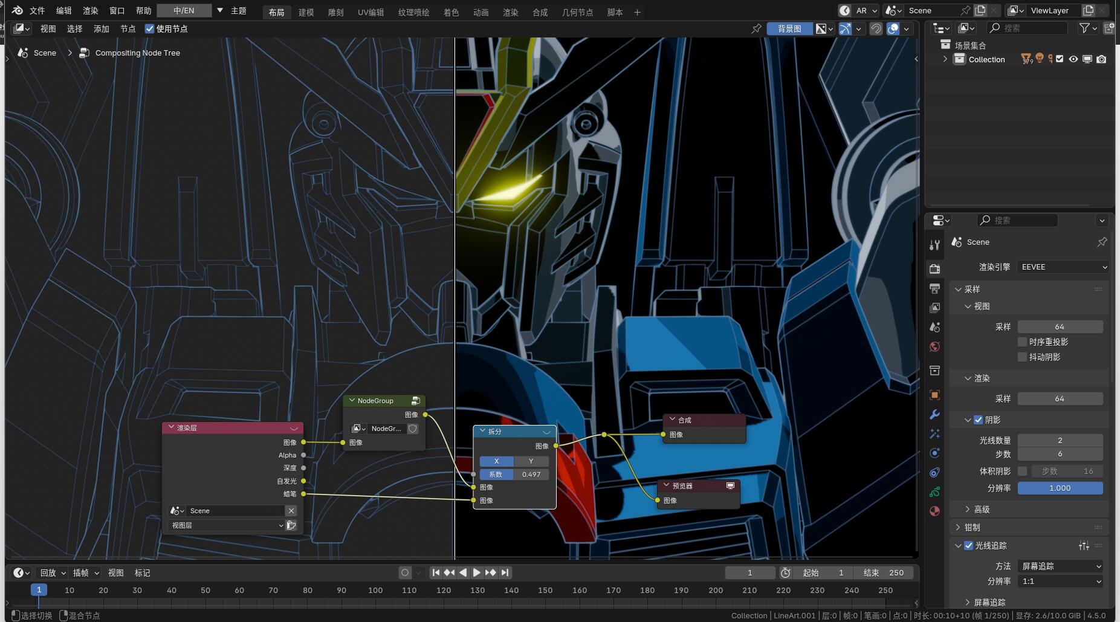Open the World properties tab
Screen dimensions: 1120x622
tap(934, 346)
